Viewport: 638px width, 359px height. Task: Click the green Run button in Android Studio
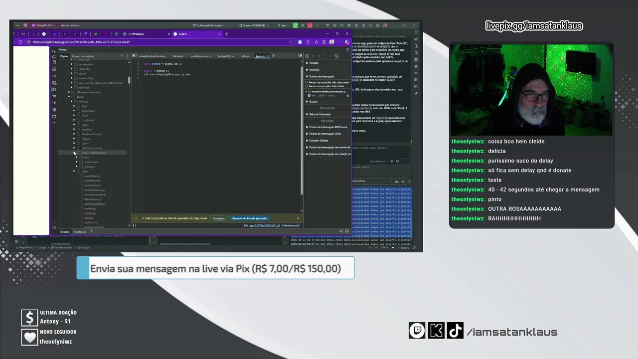point(296,25)
